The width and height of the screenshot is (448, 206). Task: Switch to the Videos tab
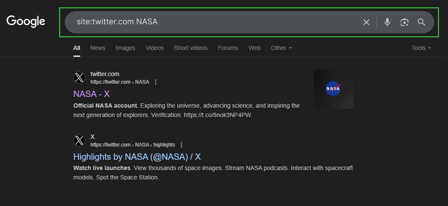click(155, 48)
